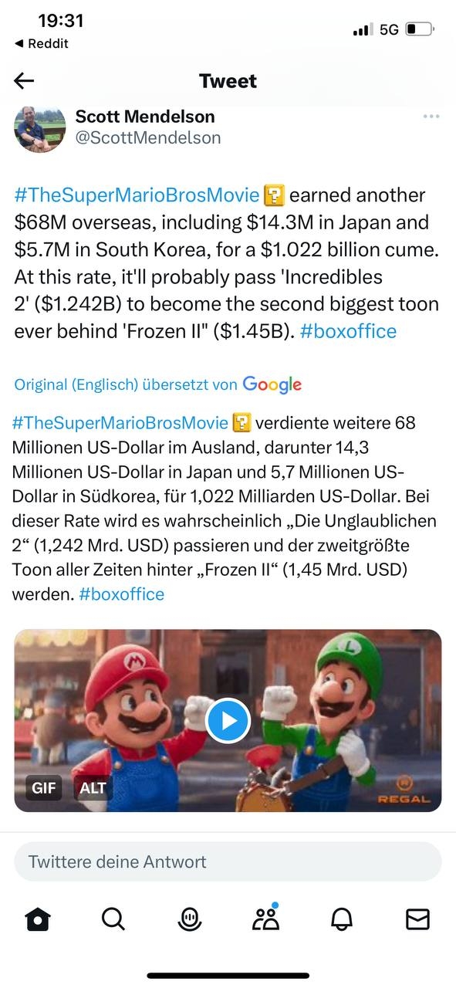Open the Search icon in bottom navigation
The width and height of the screenshot is (456, 988).
pos(114,919)
